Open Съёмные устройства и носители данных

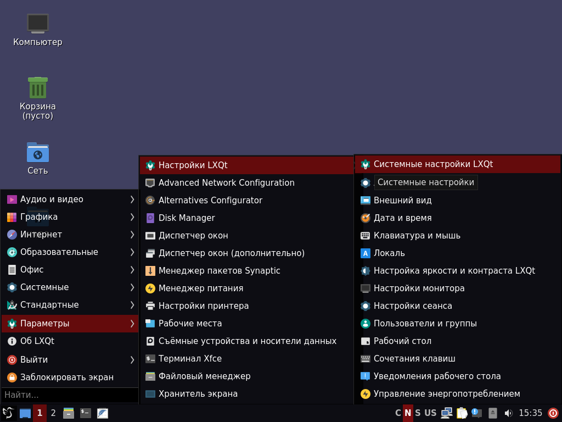pos(246,341)
